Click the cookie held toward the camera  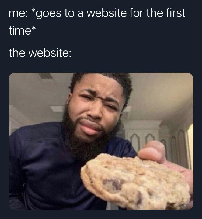coord(136,182)
